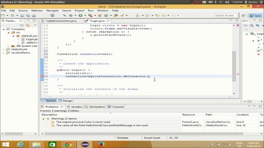
Task: Collapse the Warnings (2 items) group
Action: (x=43, y=119)
